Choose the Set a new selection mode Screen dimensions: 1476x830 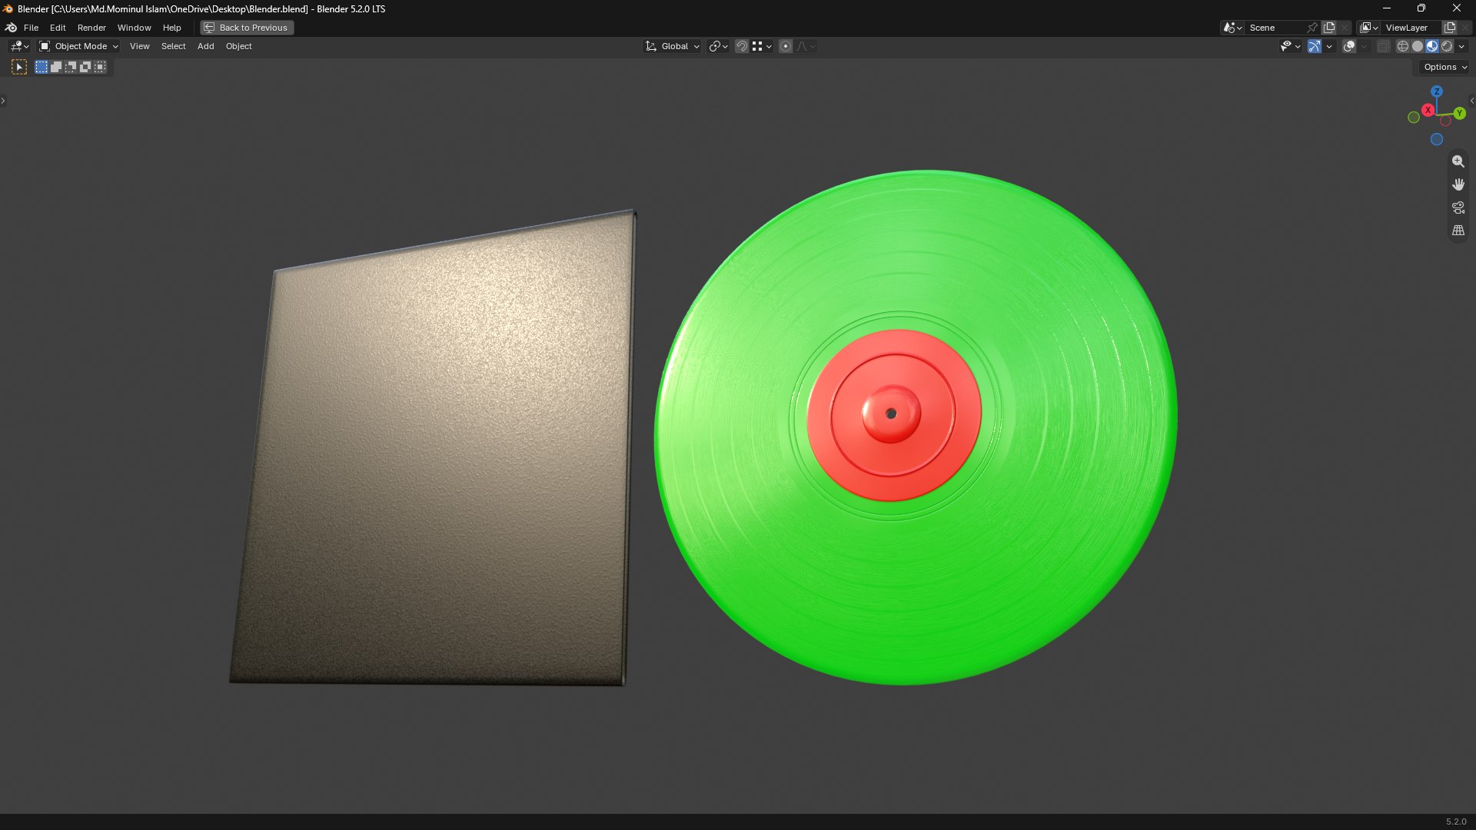(x=42, y=67)
